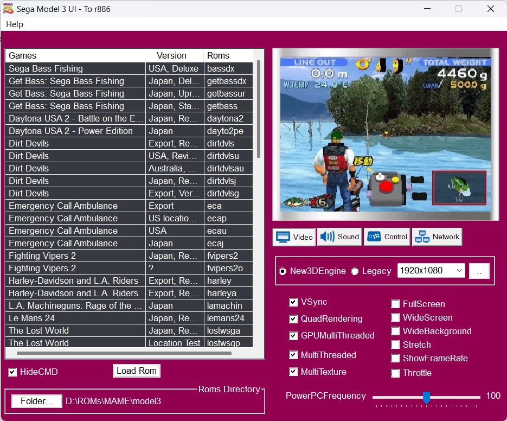The image size is (507, 421).
Task: Select the ecaj rom entry
Action: (129, 244)
